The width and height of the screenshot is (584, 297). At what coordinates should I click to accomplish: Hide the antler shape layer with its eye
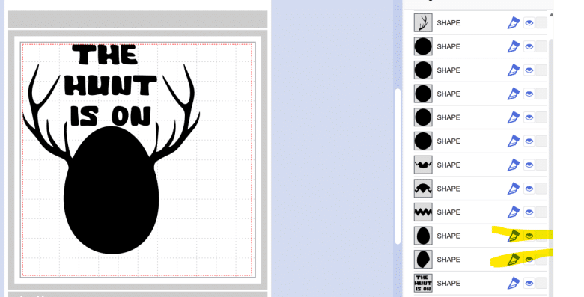coord(529,23)
